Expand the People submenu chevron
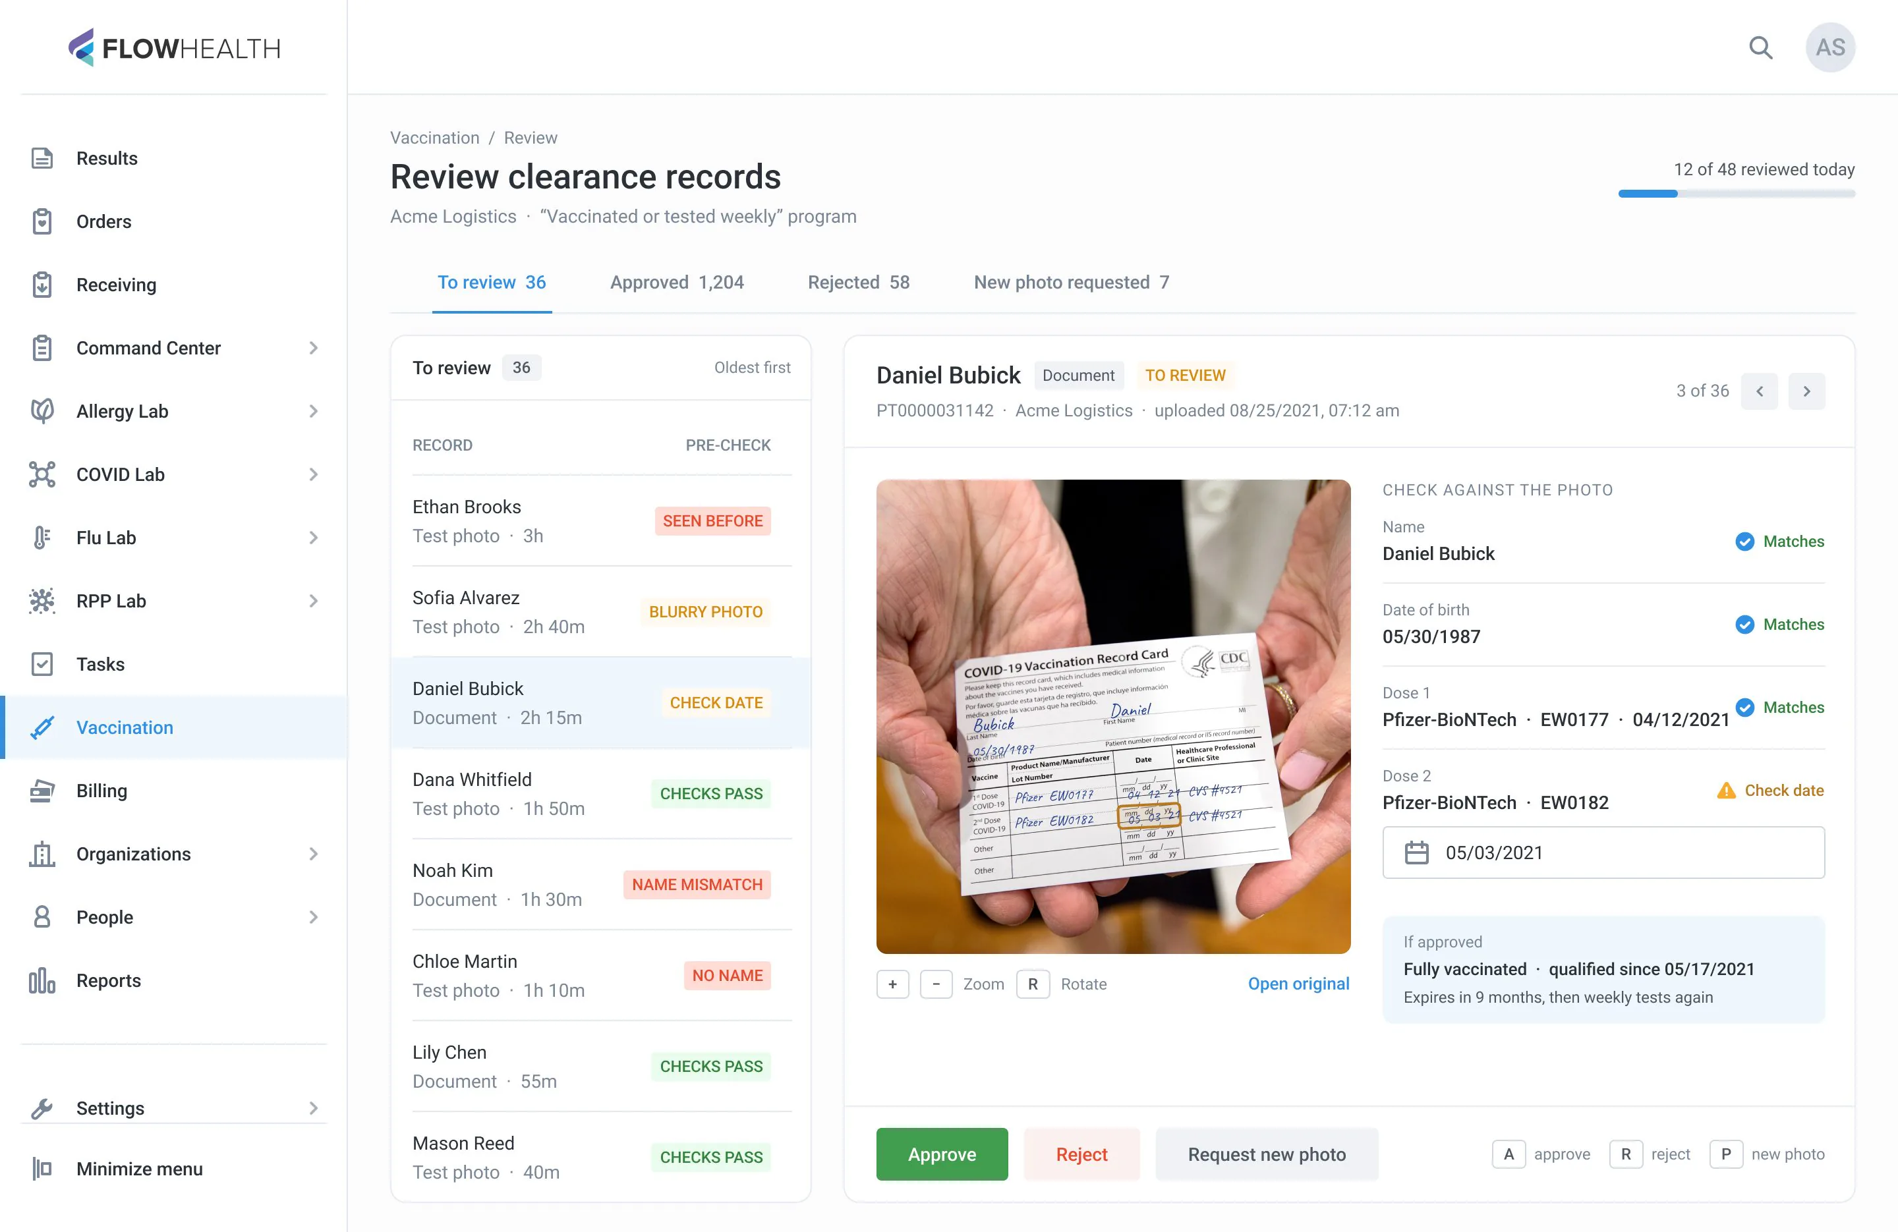This screenshot has height=1232, width=1898. coord(314,917)
